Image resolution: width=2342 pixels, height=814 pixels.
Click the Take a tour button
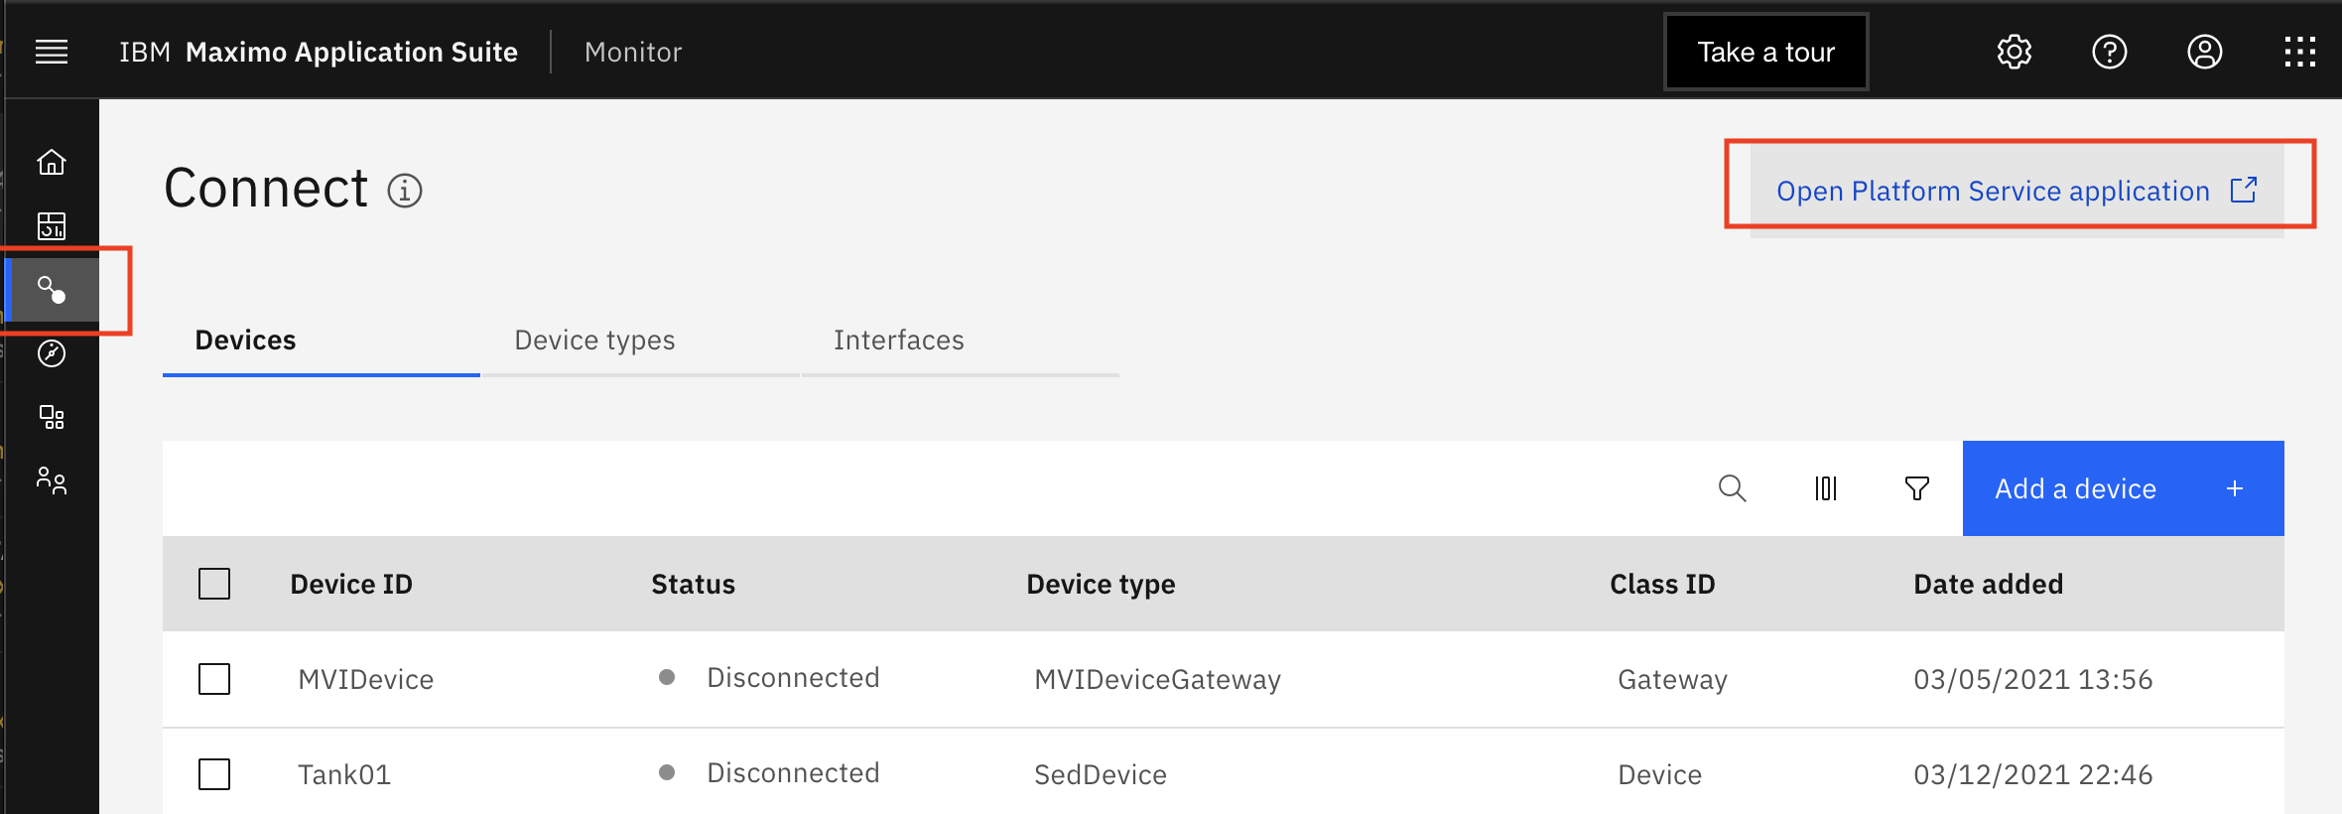pos(1766,52)
